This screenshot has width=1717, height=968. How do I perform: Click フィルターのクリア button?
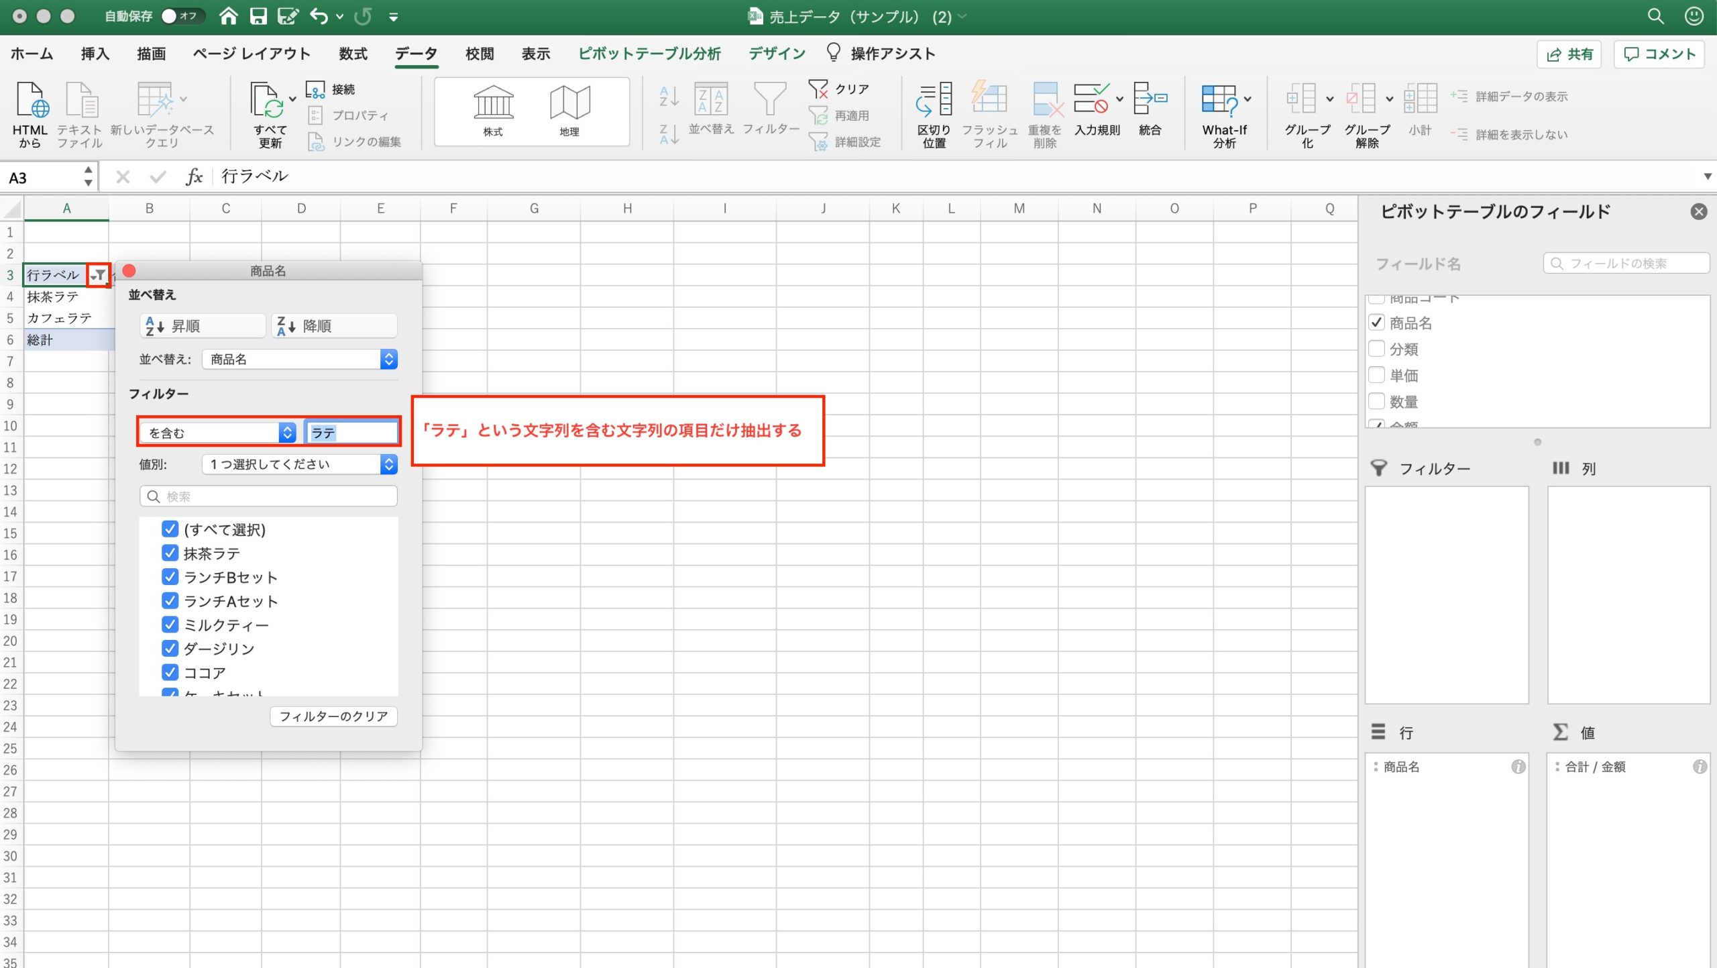(333, 716)
